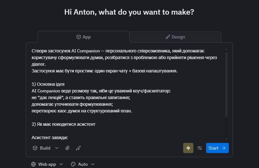259x168 pixels.
Task: Click the brush icon in the Design tab
Action: point(168,37)
